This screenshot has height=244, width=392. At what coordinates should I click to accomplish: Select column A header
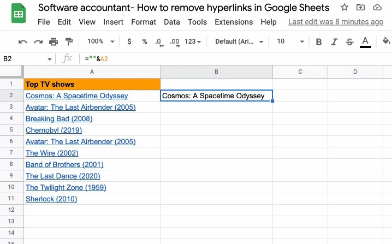pyautogui.click(x=92, y=72)
